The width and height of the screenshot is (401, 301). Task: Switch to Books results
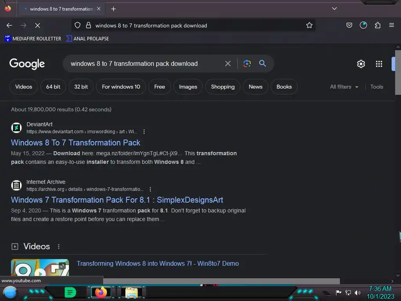coord(284,87)
